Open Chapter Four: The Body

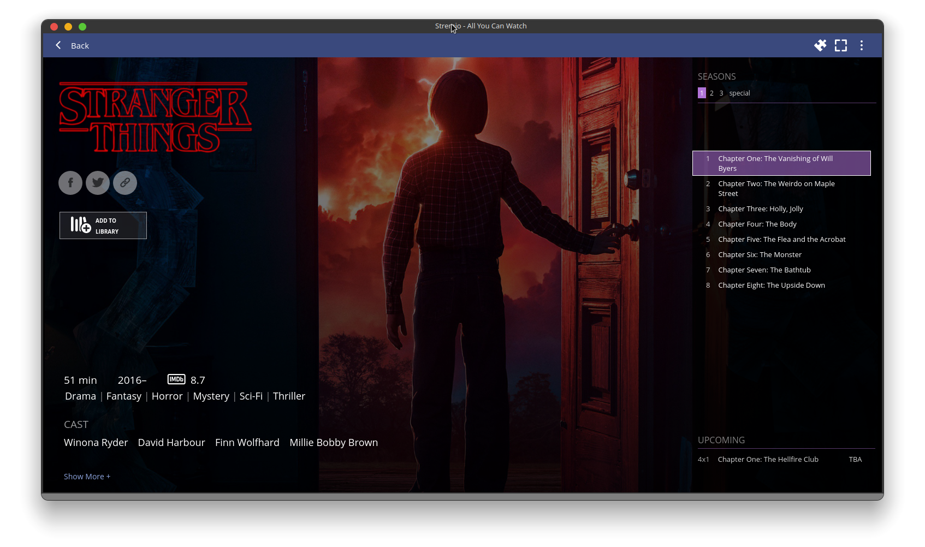pyautogui.click(x=781, y=224)
